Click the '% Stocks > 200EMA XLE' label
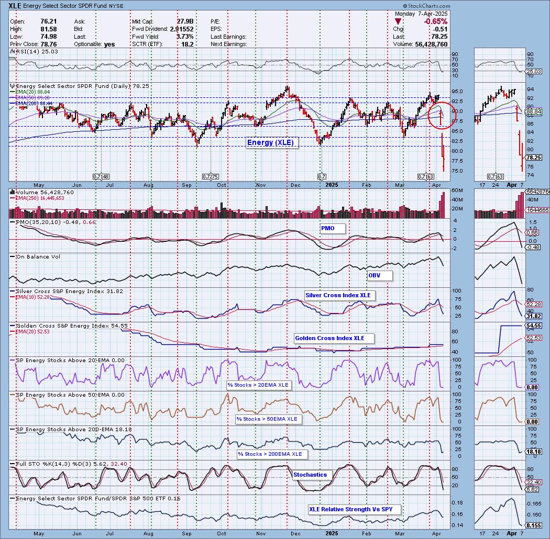 click(272, 454)
